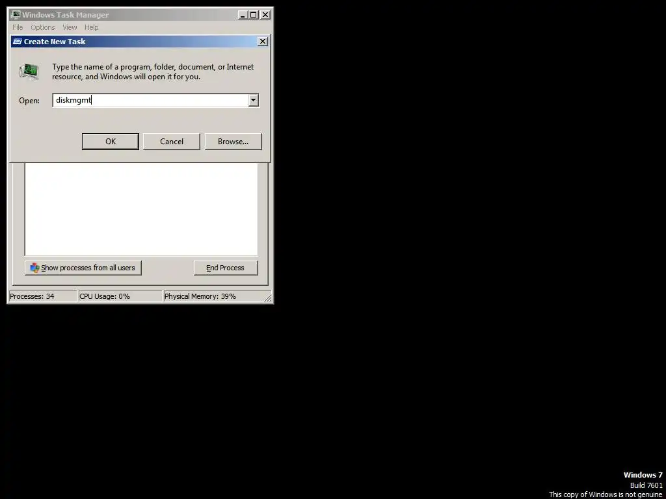Close the Windows Task Manager window

265,15
